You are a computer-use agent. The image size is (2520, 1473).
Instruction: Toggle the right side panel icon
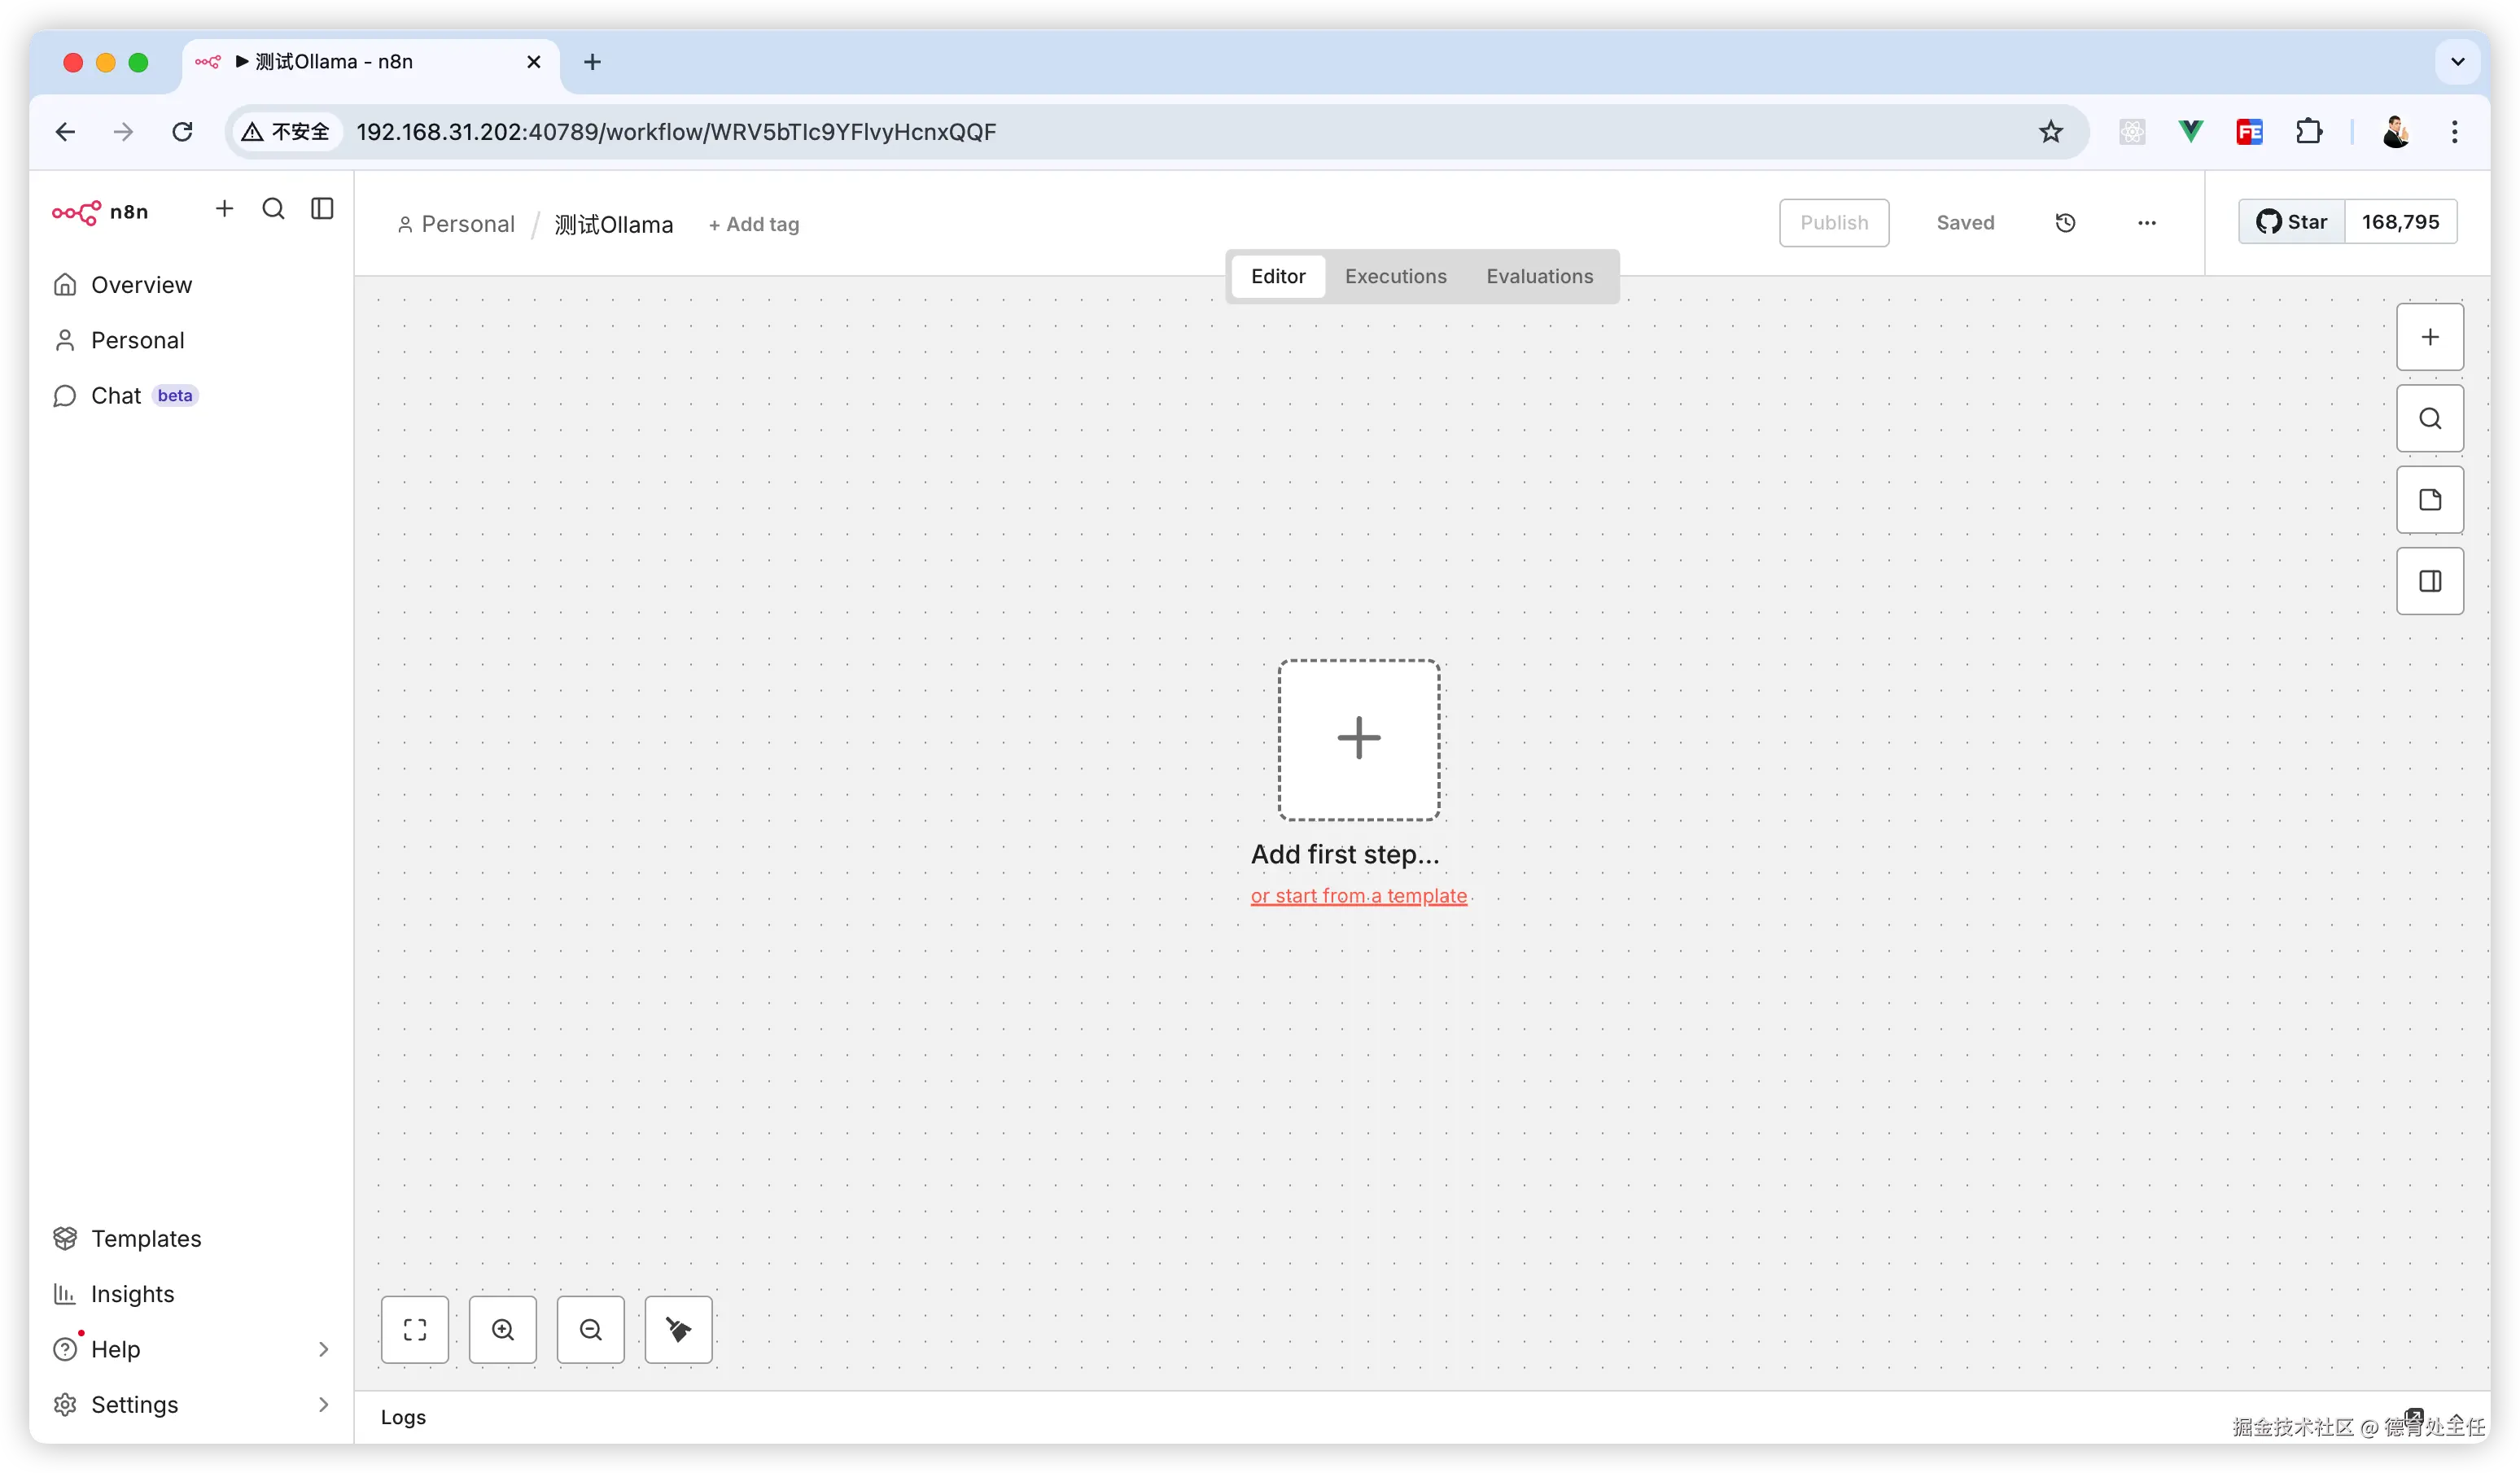(x=2429, y=581)
